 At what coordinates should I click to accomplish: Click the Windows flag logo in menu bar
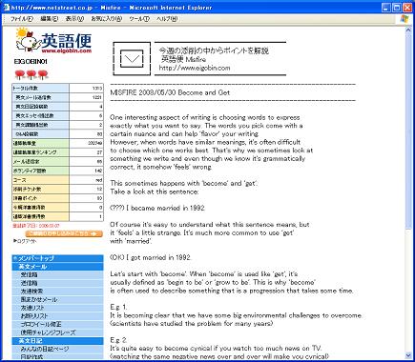pyautogui.click(x=405, y=19)
